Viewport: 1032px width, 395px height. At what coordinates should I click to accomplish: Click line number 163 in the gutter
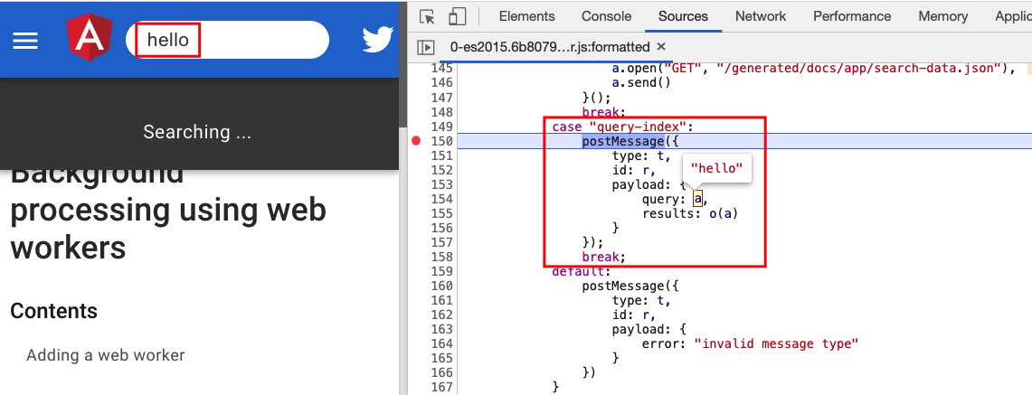pos(441,329)
